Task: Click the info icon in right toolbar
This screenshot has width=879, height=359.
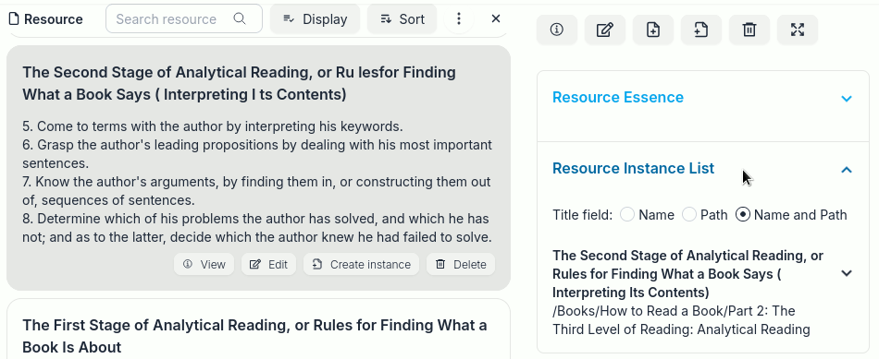Action: 557,30
